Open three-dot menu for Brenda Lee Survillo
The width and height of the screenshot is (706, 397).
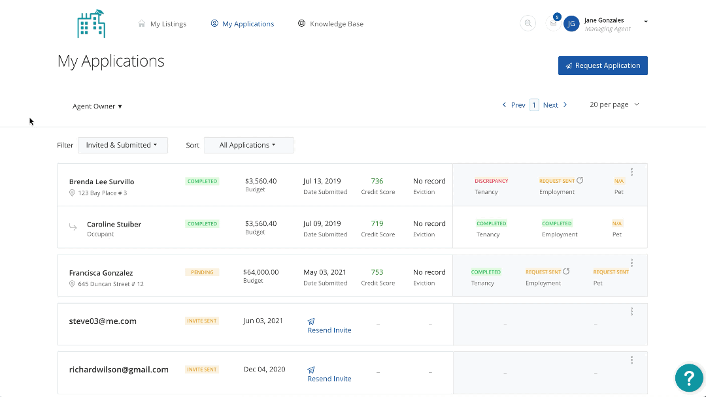tap(631, 172)
